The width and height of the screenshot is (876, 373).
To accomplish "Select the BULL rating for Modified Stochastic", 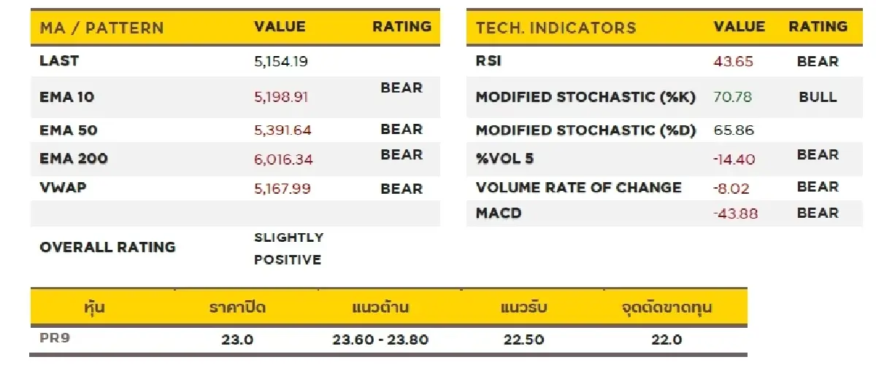I will pyautogui.click(x=818, y=97).
